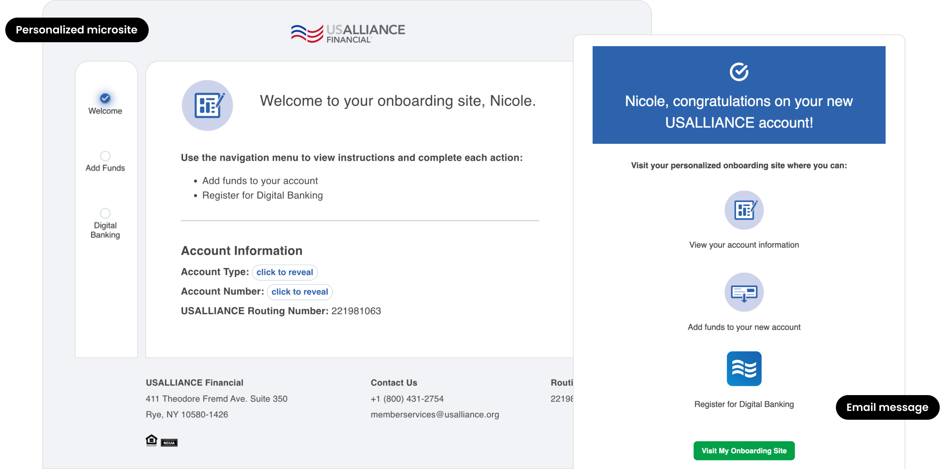Image resolution: width=945 pixels, height=469 pixels.
Task: Click 'Register for Digital Banking' bullet in microsite
Action: click(x=263, y=195)
